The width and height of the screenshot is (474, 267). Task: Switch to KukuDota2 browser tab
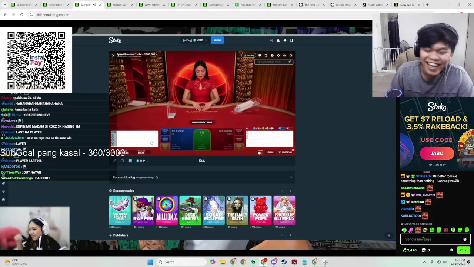point(120,5)
